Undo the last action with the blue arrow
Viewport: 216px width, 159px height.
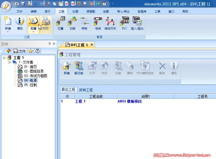click(36, 4)
